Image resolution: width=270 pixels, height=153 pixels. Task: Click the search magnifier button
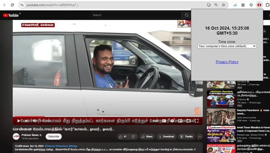click(186, 15)
